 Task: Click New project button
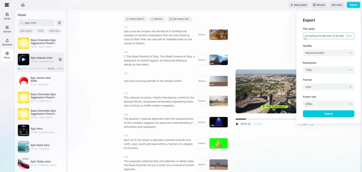298,5
